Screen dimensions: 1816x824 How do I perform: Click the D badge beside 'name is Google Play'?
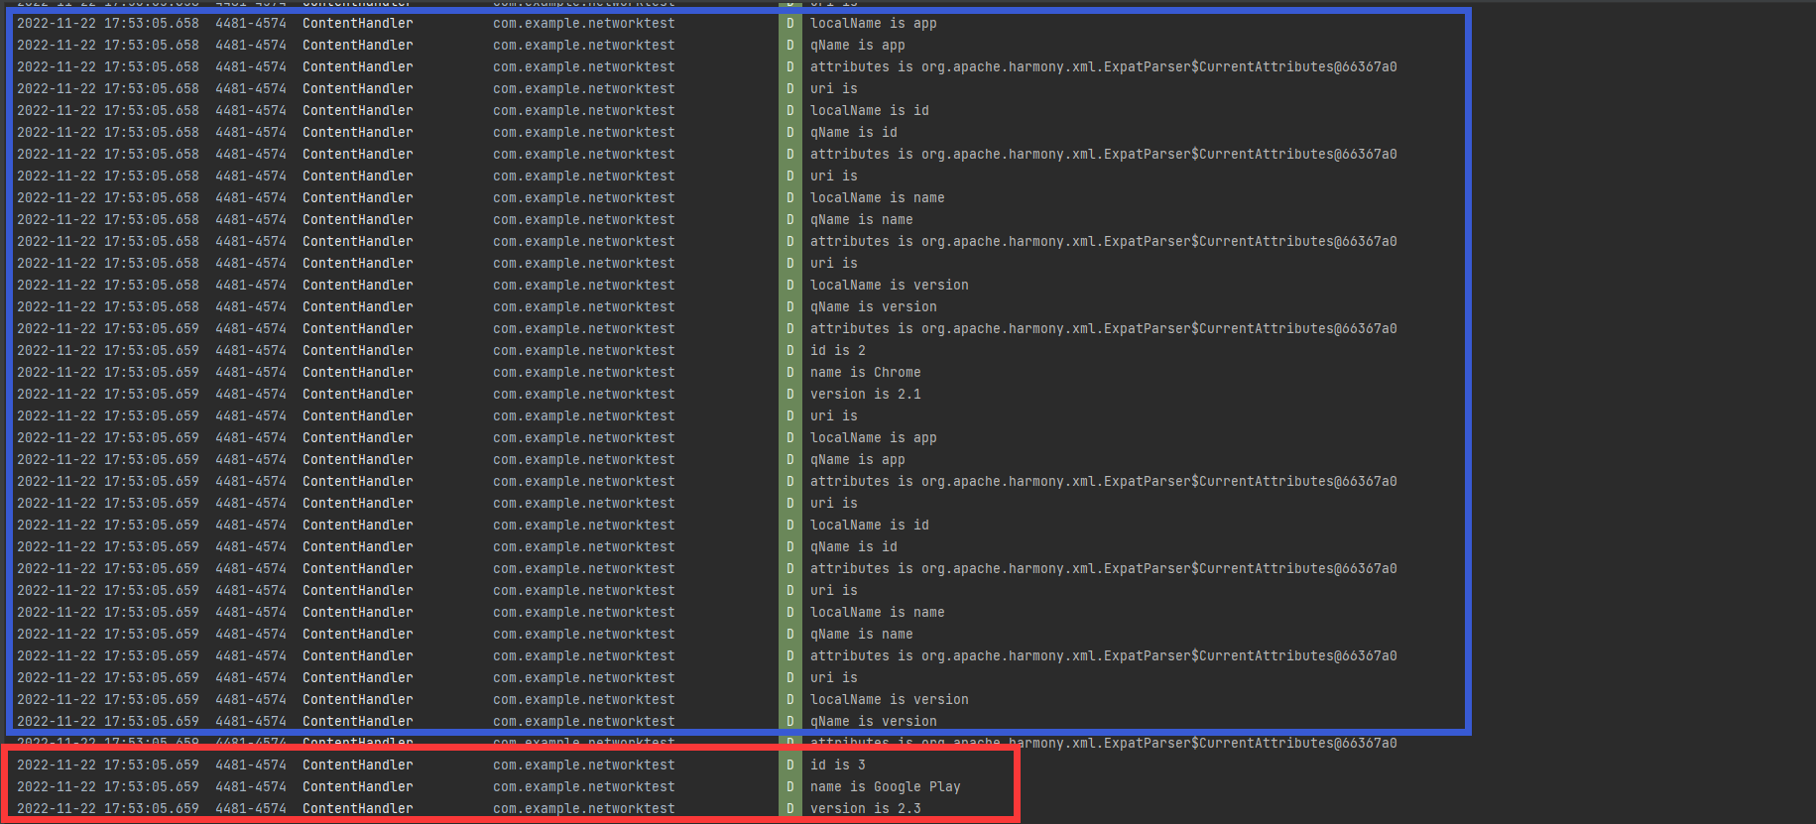click(x=790, y=786)
